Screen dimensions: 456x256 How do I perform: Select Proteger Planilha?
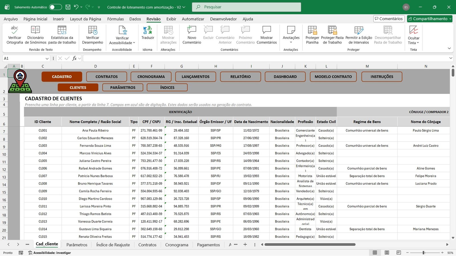(312, 35)
